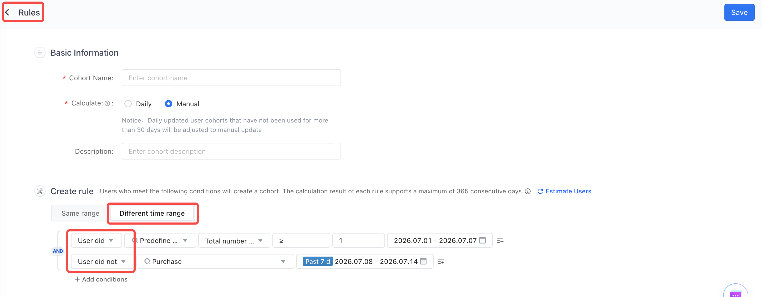Click calendar icon for 2026.07.14 range
Screen dimensions: 762x297
[423, 261]
